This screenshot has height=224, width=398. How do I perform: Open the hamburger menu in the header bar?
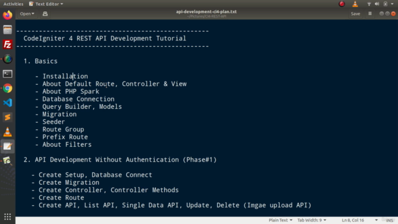[370, 14]
